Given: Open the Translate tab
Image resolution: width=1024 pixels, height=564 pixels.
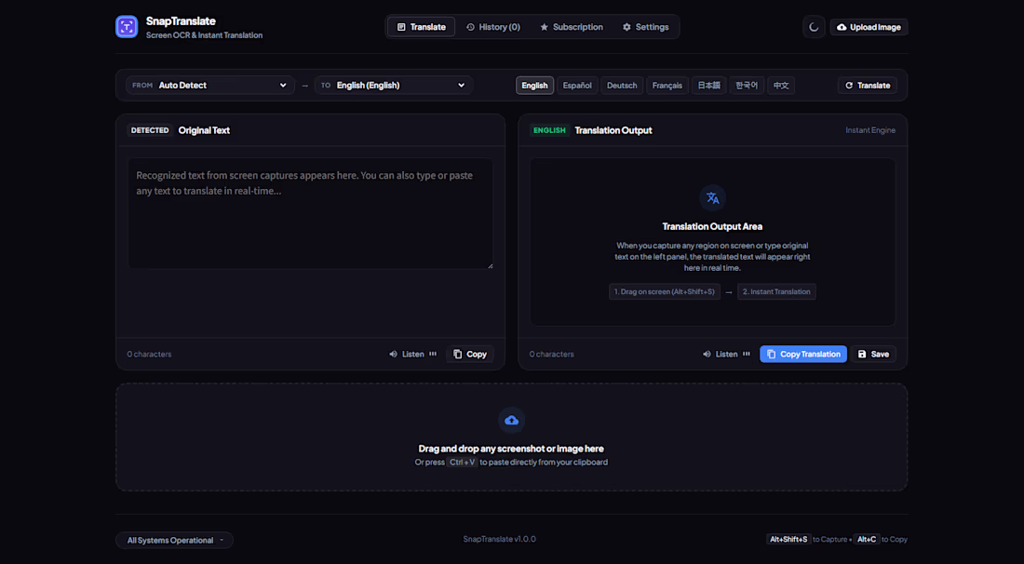Looking at the screenshot, I should point(421,27).
